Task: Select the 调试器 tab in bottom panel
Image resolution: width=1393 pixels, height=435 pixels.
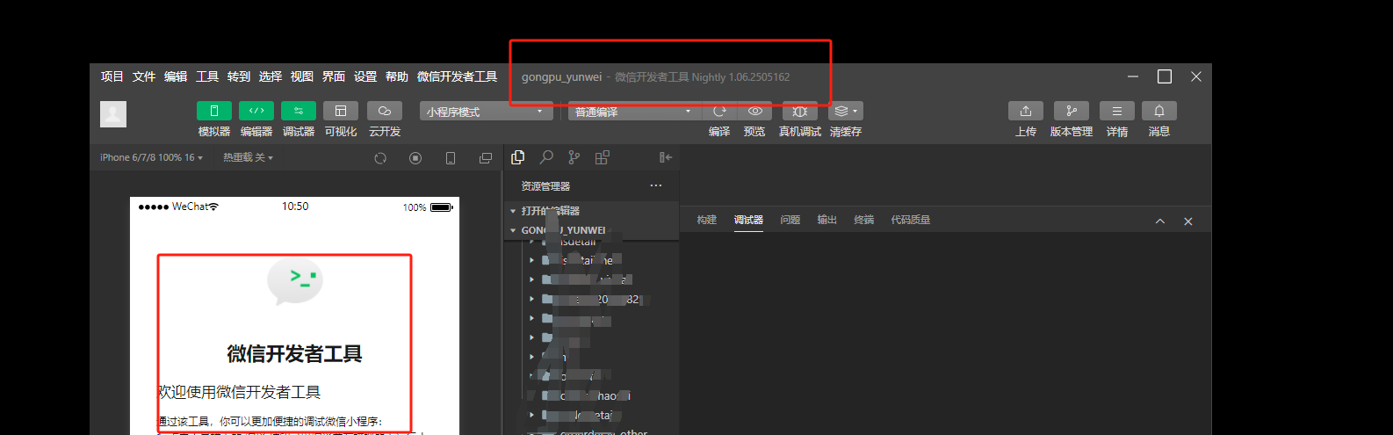Action: [748, 220]
